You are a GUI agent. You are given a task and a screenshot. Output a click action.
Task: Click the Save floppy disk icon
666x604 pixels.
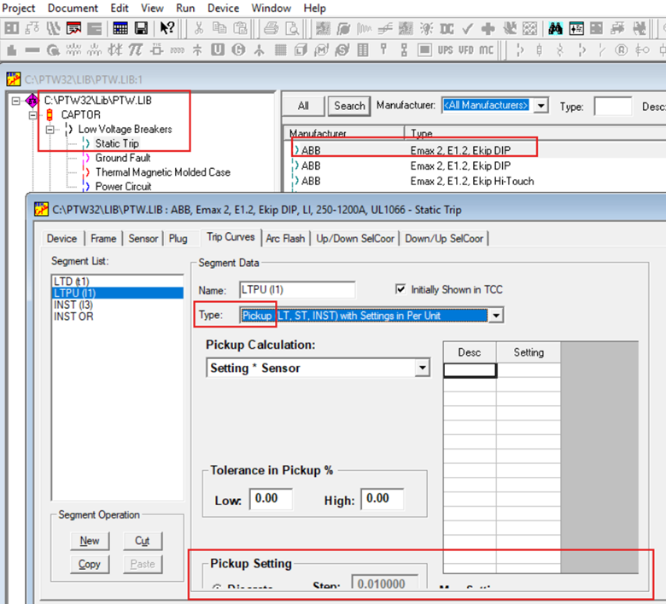tap(141, 28)
